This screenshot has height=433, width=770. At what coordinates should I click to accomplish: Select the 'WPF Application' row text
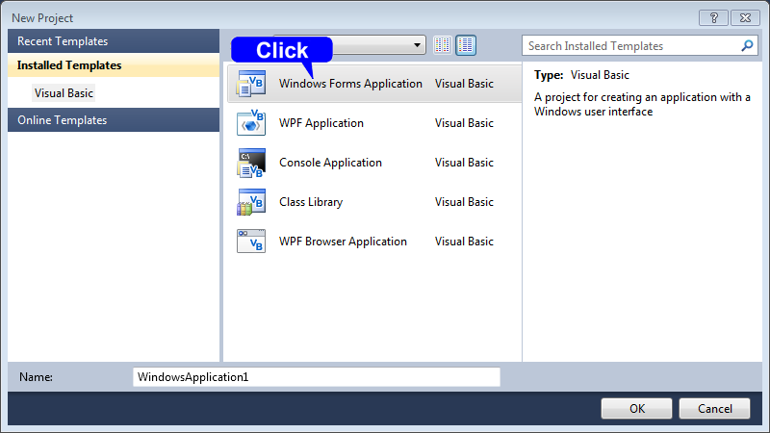(321, 123)
